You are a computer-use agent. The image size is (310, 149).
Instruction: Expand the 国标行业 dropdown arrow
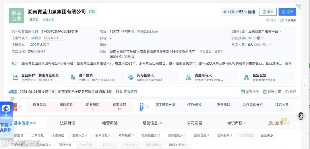(281, 31)
